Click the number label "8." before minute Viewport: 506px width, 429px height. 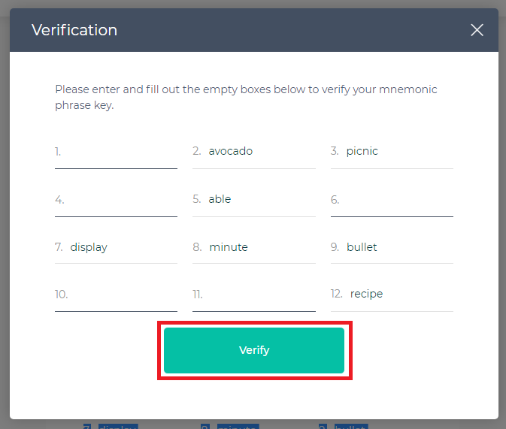pos(197,247)
